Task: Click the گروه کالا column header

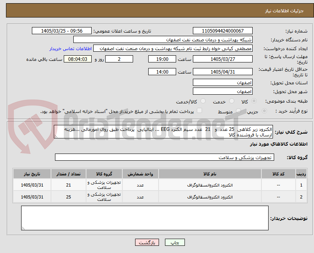Action: pyautogui.click(x=104, y=174)
